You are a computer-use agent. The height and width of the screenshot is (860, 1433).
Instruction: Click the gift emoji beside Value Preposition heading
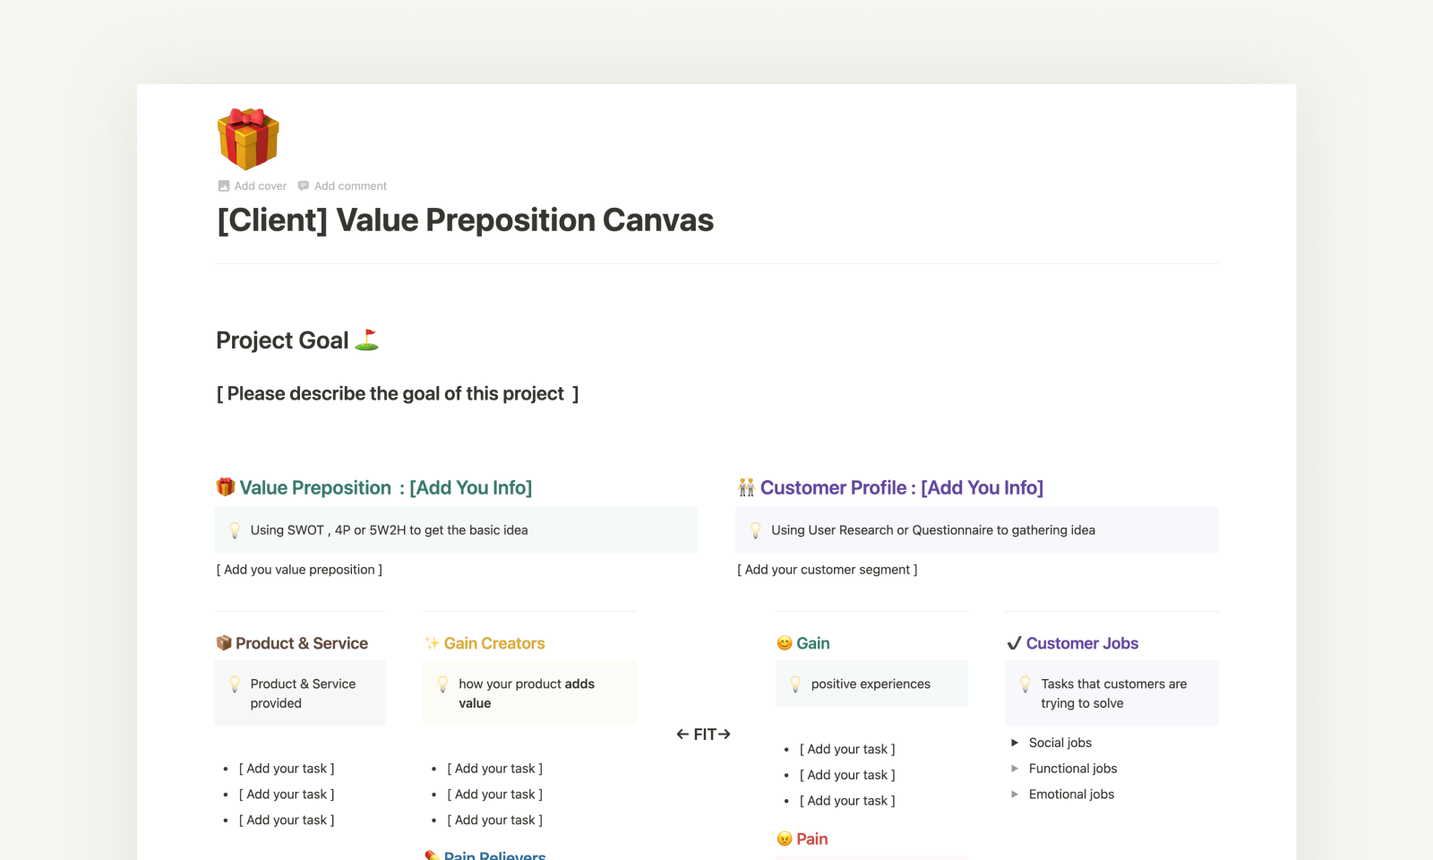[x=224, y=487]
